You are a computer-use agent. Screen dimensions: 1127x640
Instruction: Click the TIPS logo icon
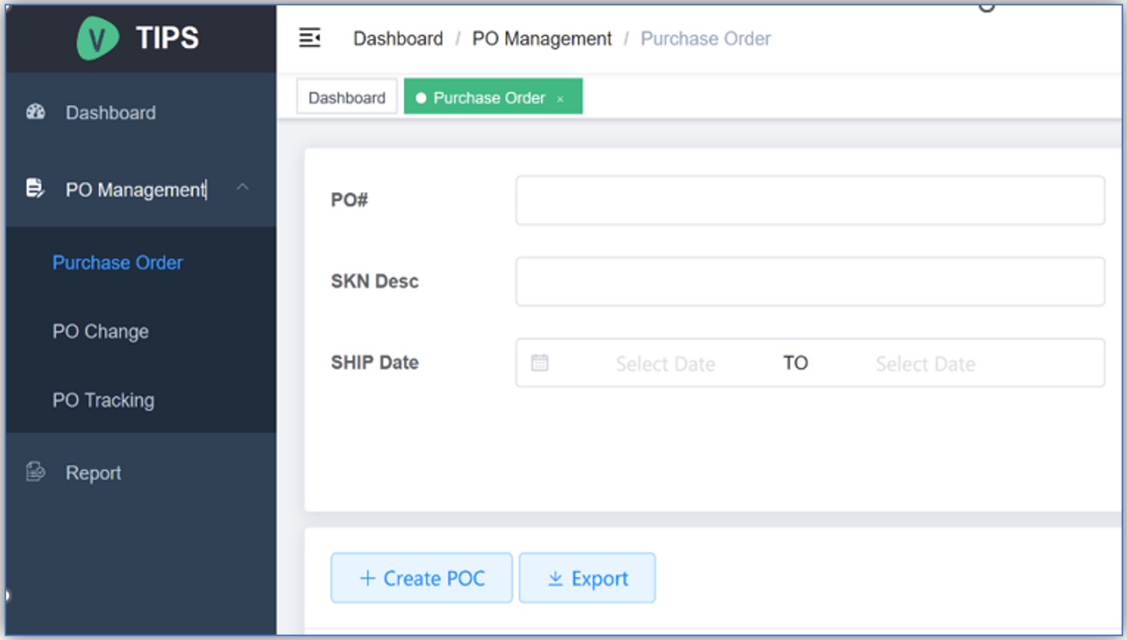click(97, 38)
